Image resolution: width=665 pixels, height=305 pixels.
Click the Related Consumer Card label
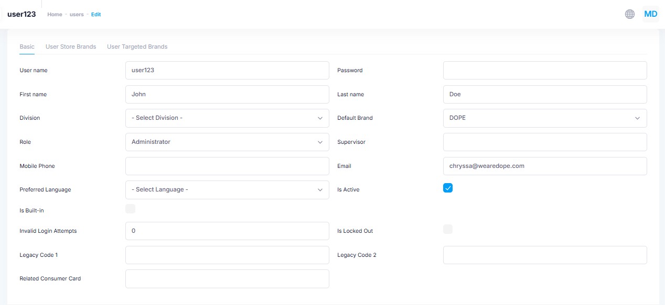click(50, 279)
